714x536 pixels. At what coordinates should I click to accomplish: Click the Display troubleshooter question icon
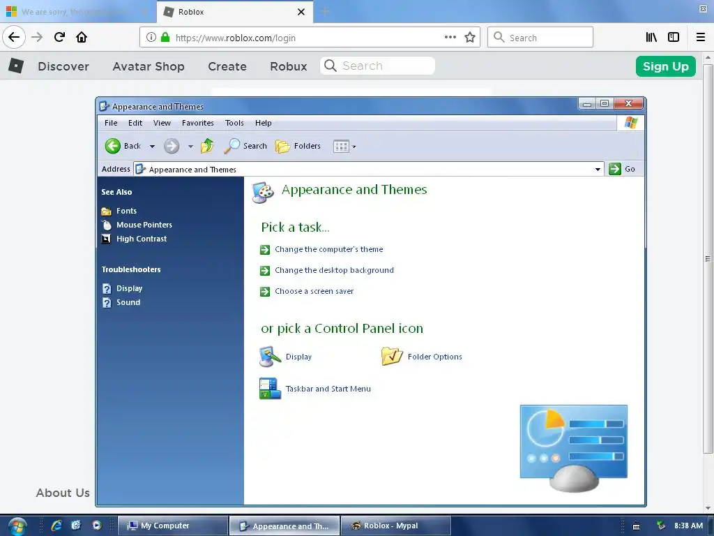(x=107, y=288)
